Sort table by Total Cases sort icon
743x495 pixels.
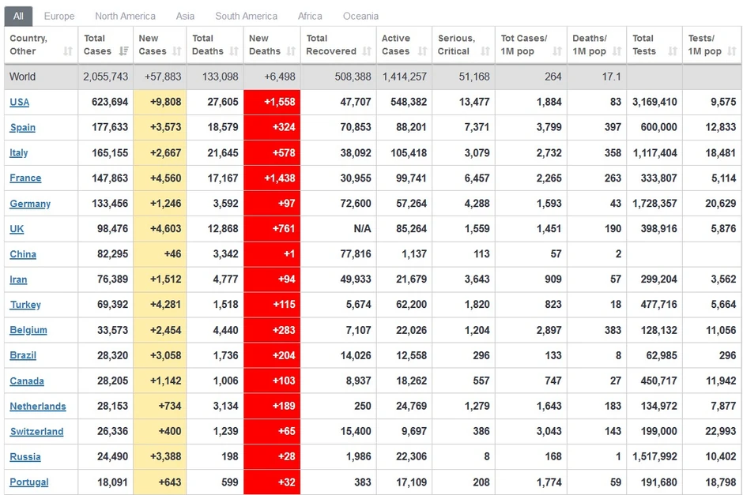click(123, 51)
